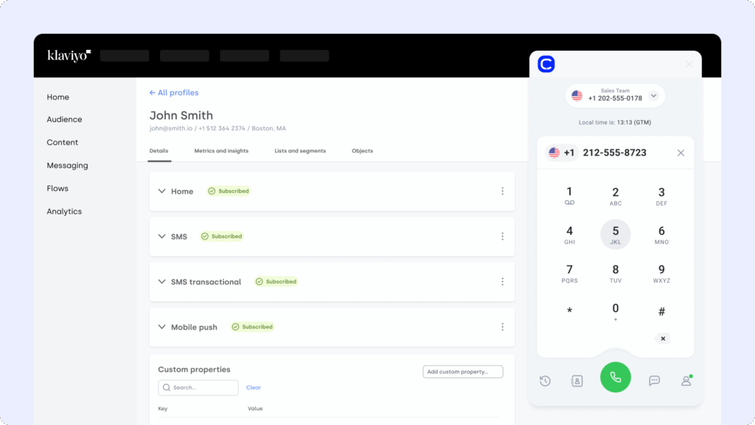Open more options for SMS row
This screenshot has height=425, width=755.
pyautogui.click(x=502, y=236)
